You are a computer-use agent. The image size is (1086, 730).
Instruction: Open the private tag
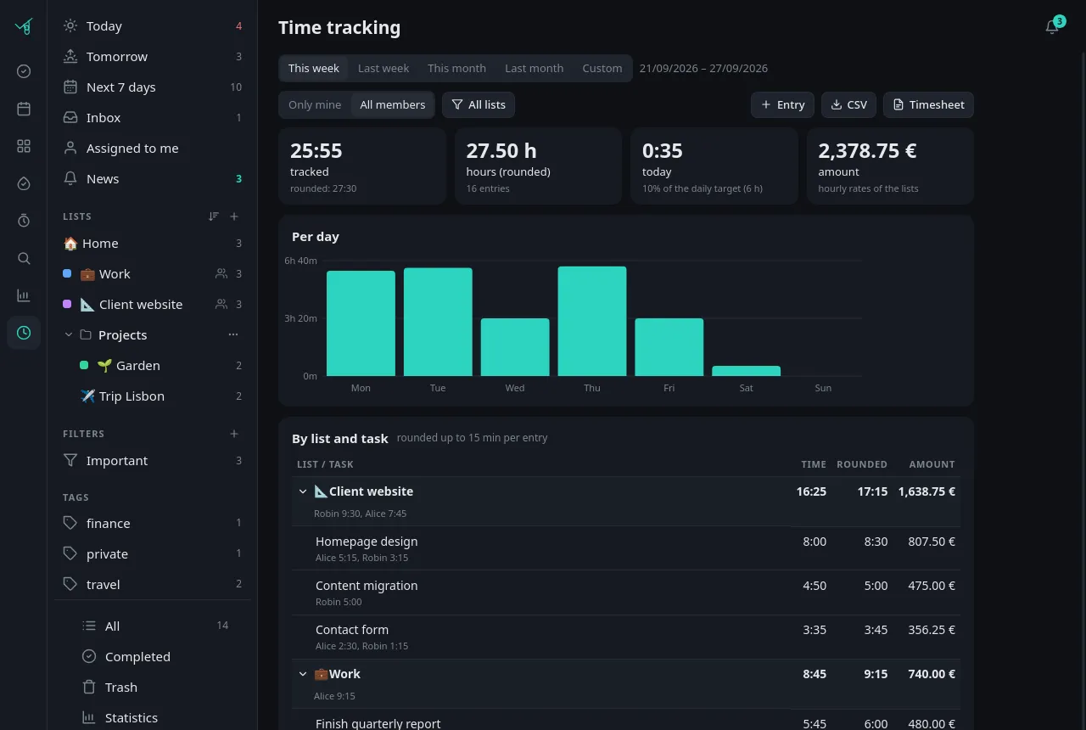pyautogui.click(x=153, y=553)
